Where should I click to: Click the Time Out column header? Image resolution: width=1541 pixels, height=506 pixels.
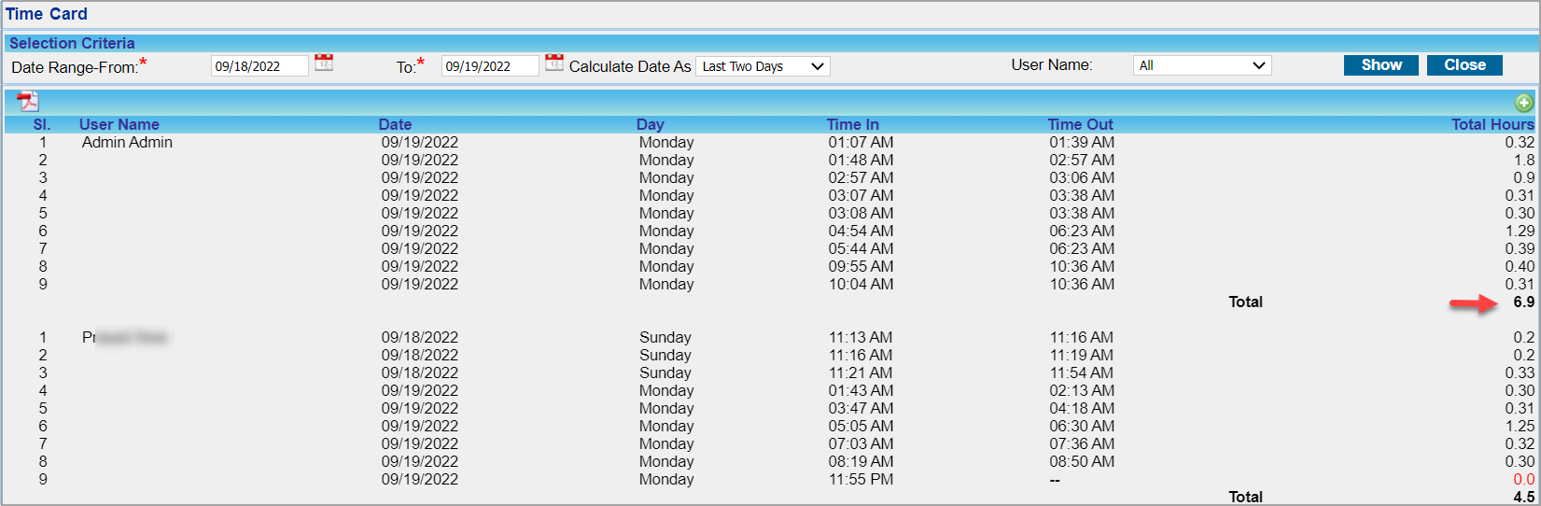click(x=1080, y=124)
